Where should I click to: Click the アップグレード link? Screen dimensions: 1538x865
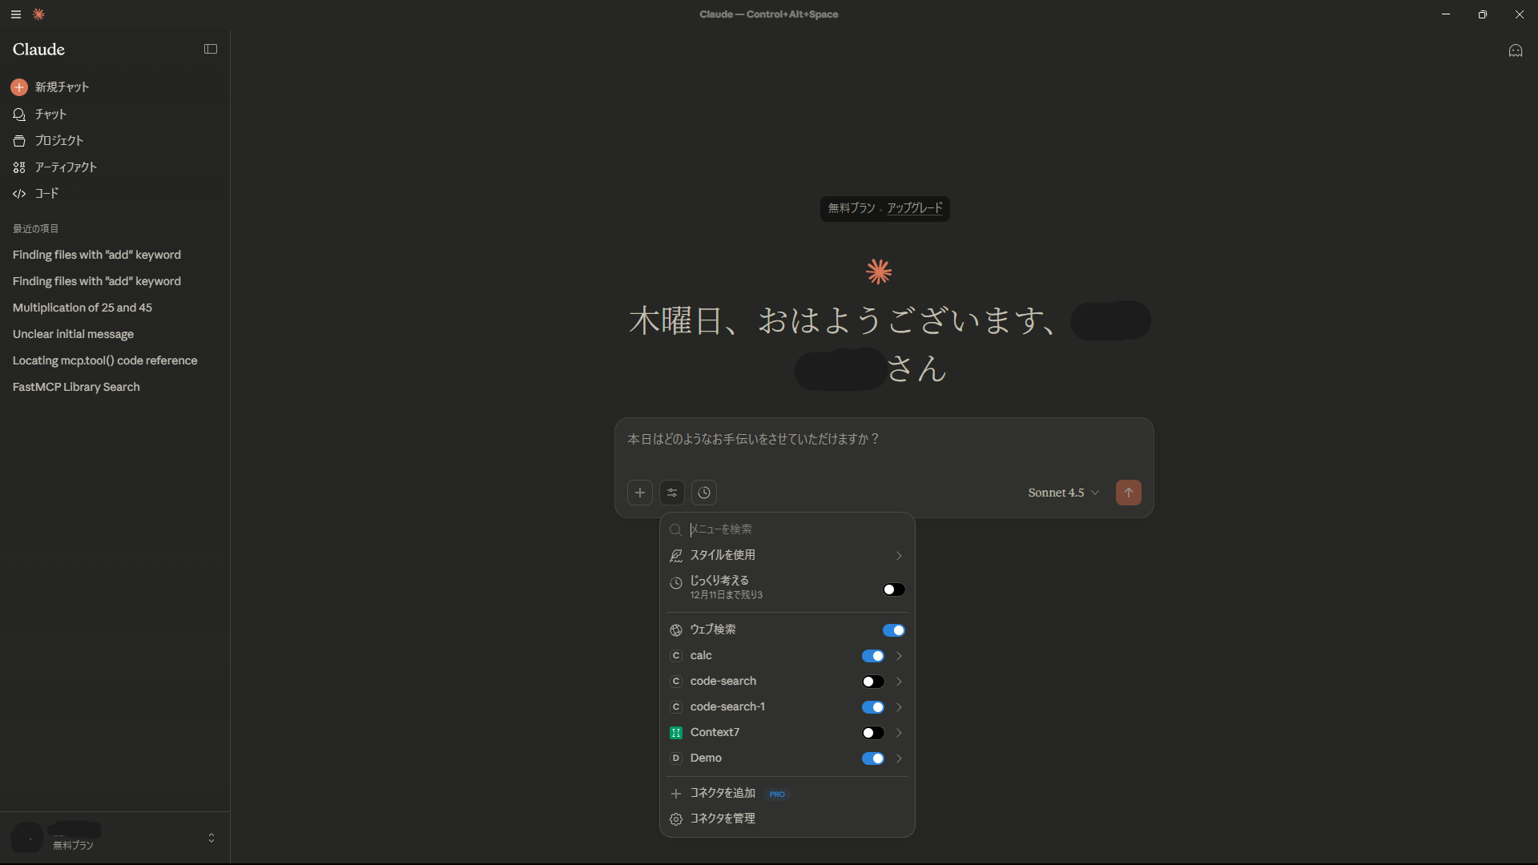click(914, 208)
